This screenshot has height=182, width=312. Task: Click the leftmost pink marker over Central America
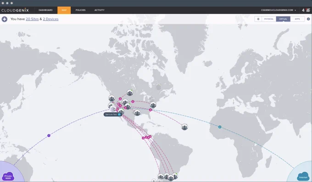(x=143, y=138)
